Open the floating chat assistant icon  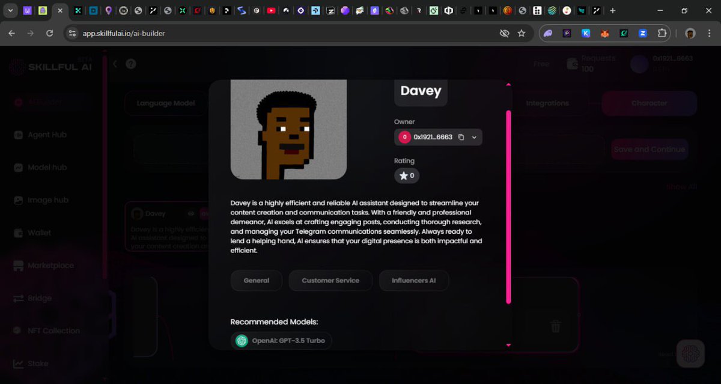[690, 354]
